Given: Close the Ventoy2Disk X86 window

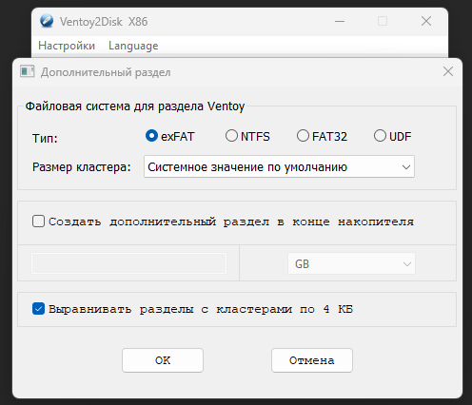Looking at the screenshot, I should point(426,22).
